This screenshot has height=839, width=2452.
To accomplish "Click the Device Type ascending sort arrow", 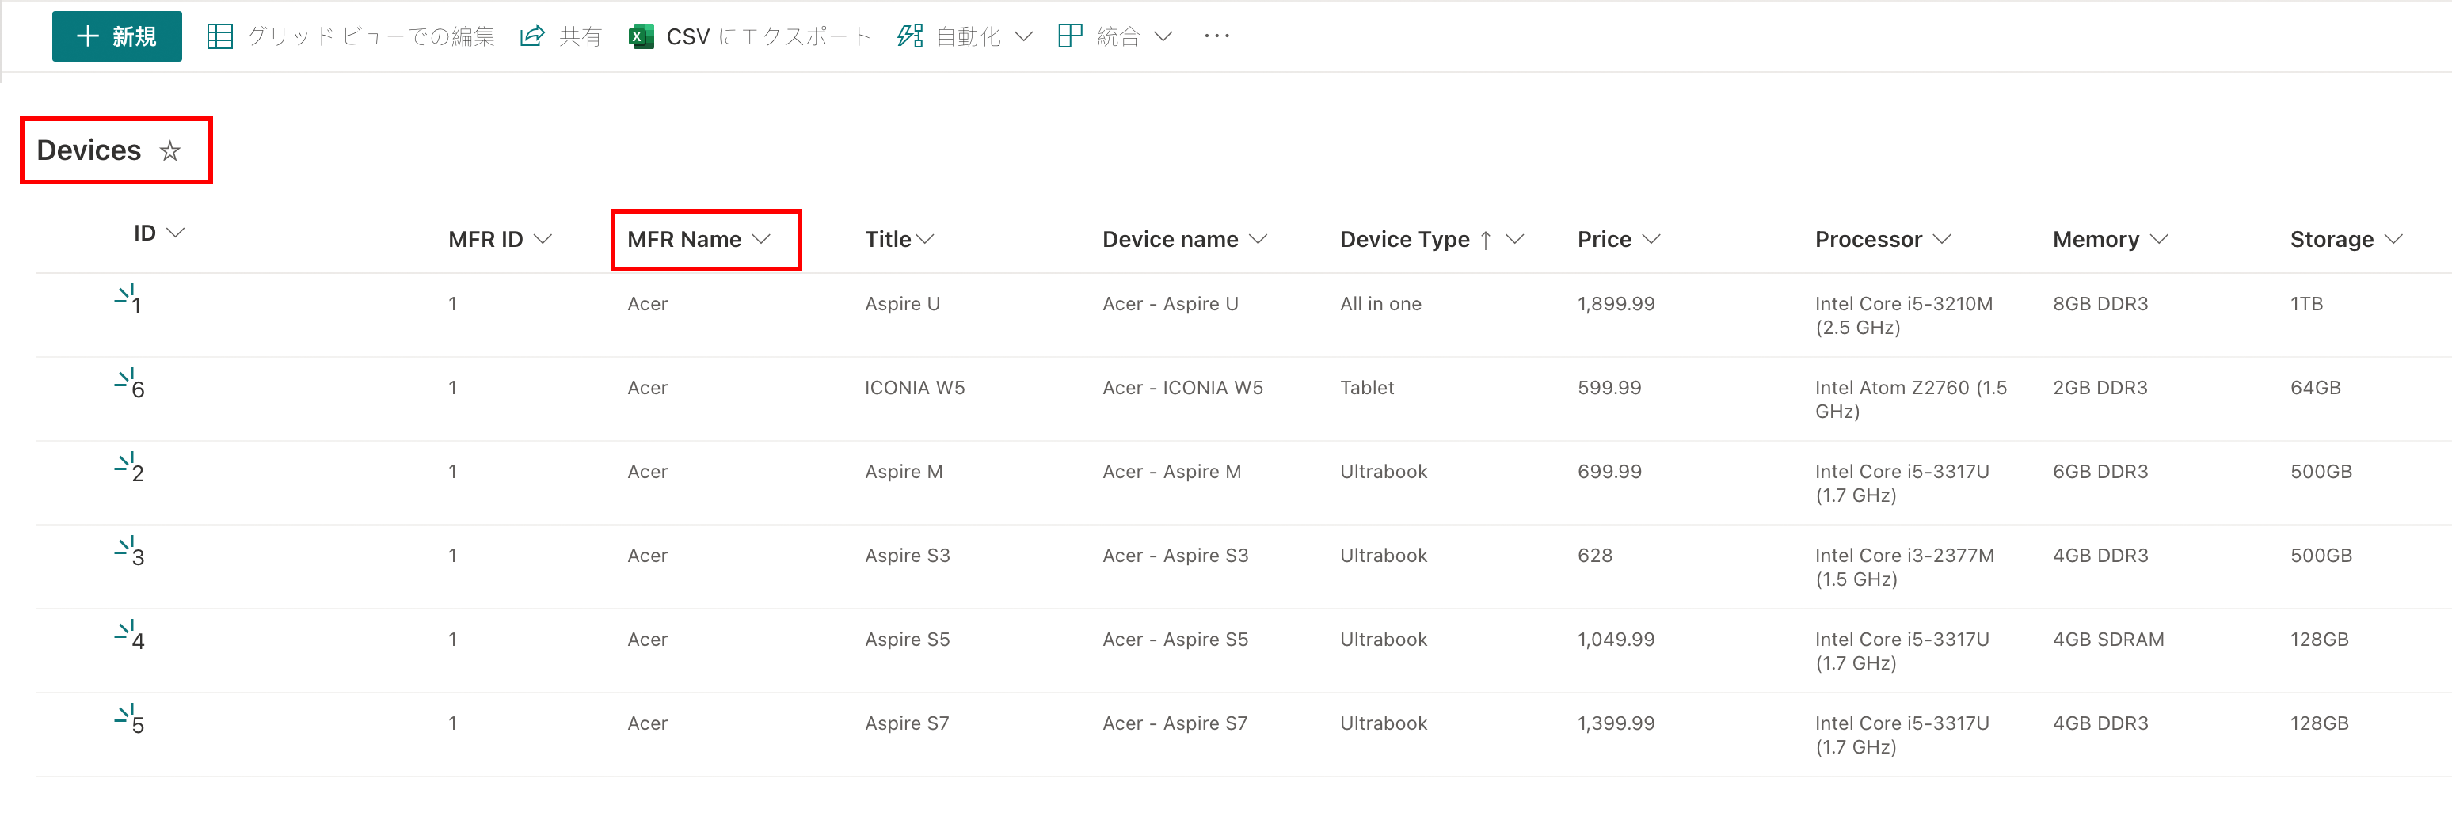I will 1486,240.
